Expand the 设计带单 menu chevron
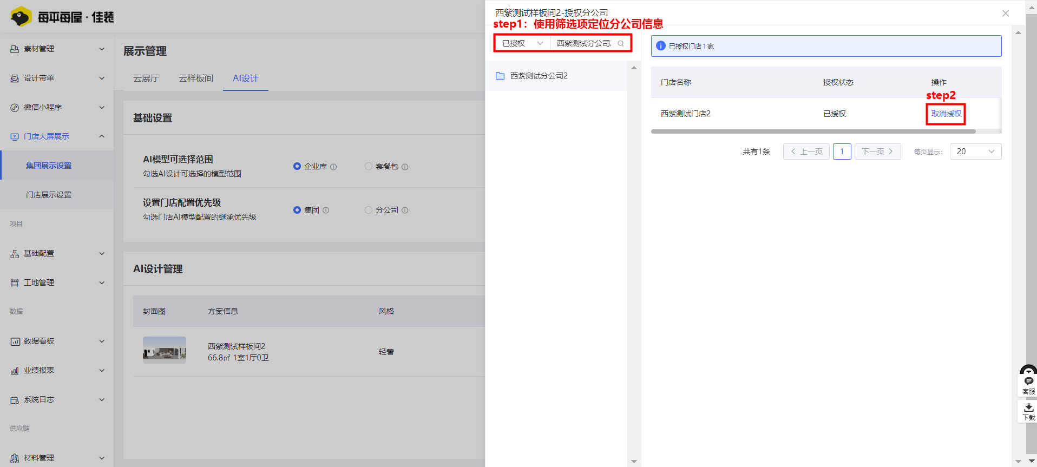This screenshot has height=467, width=1037. [x=102, y=78]
